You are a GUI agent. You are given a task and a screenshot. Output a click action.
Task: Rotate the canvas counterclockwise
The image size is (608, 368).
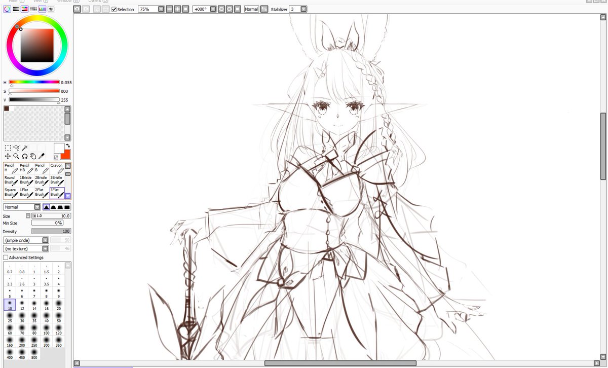[221, 9]
